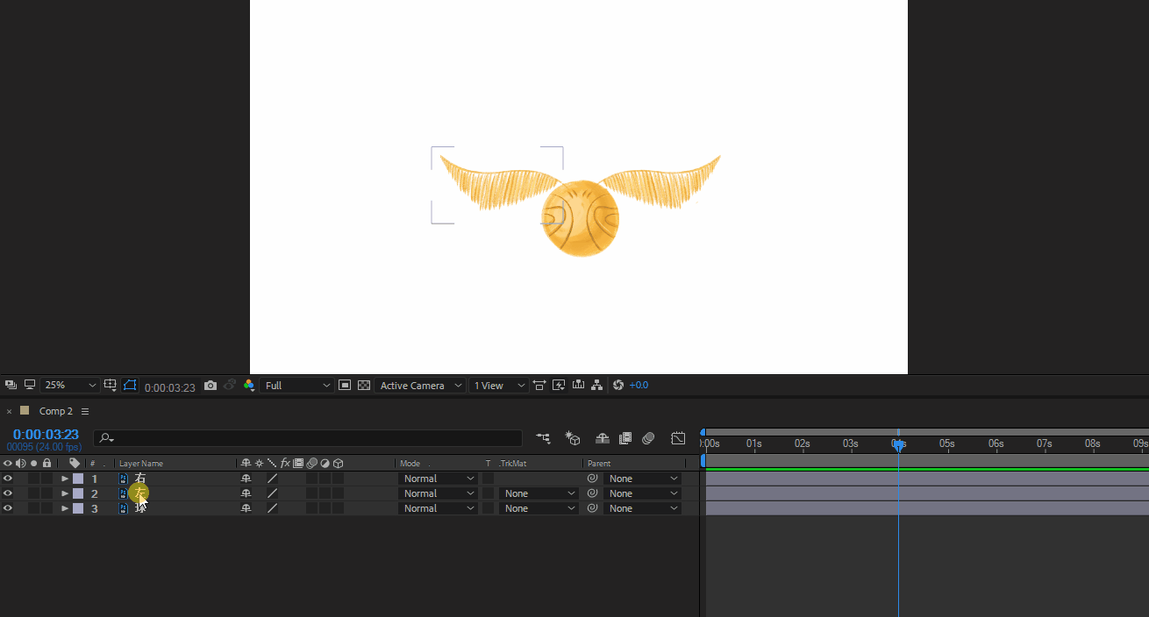Viewport: 1149px width, 617px height.
Task: Expand layer 2 左 properties triangle
Action: click(65, 493)
